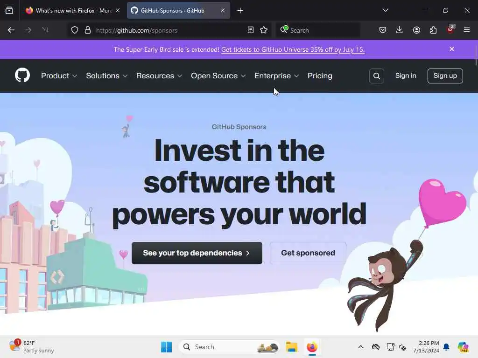Image resolution: width=478 pixels, height=358 pixels.
Task: Expand the Enterprise navigation menu
Action: (276, 76)
